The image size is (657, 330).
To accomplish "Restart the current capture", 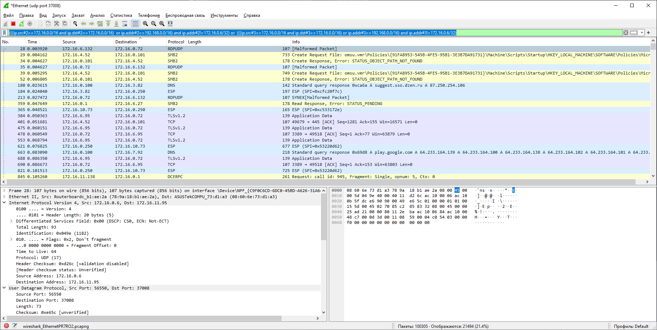I will (x=21, y=24).
